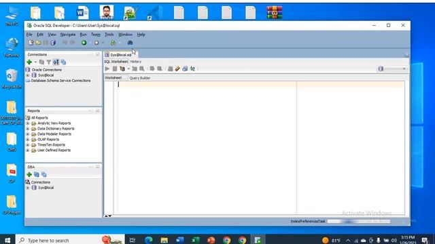The height and width of the screenshot is (244, 435).
Task: Expand Sys@local in the DBA panel
Action: (27, 188)
